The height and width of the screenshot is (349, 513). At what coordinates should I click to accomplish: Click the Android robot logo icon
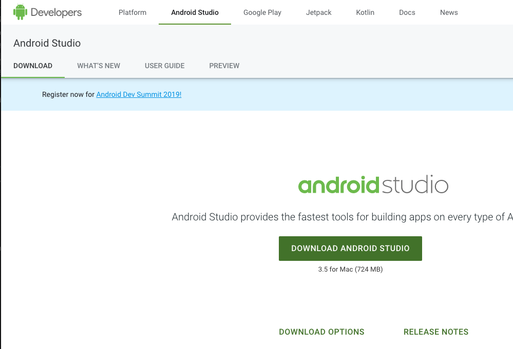point(20,12)
